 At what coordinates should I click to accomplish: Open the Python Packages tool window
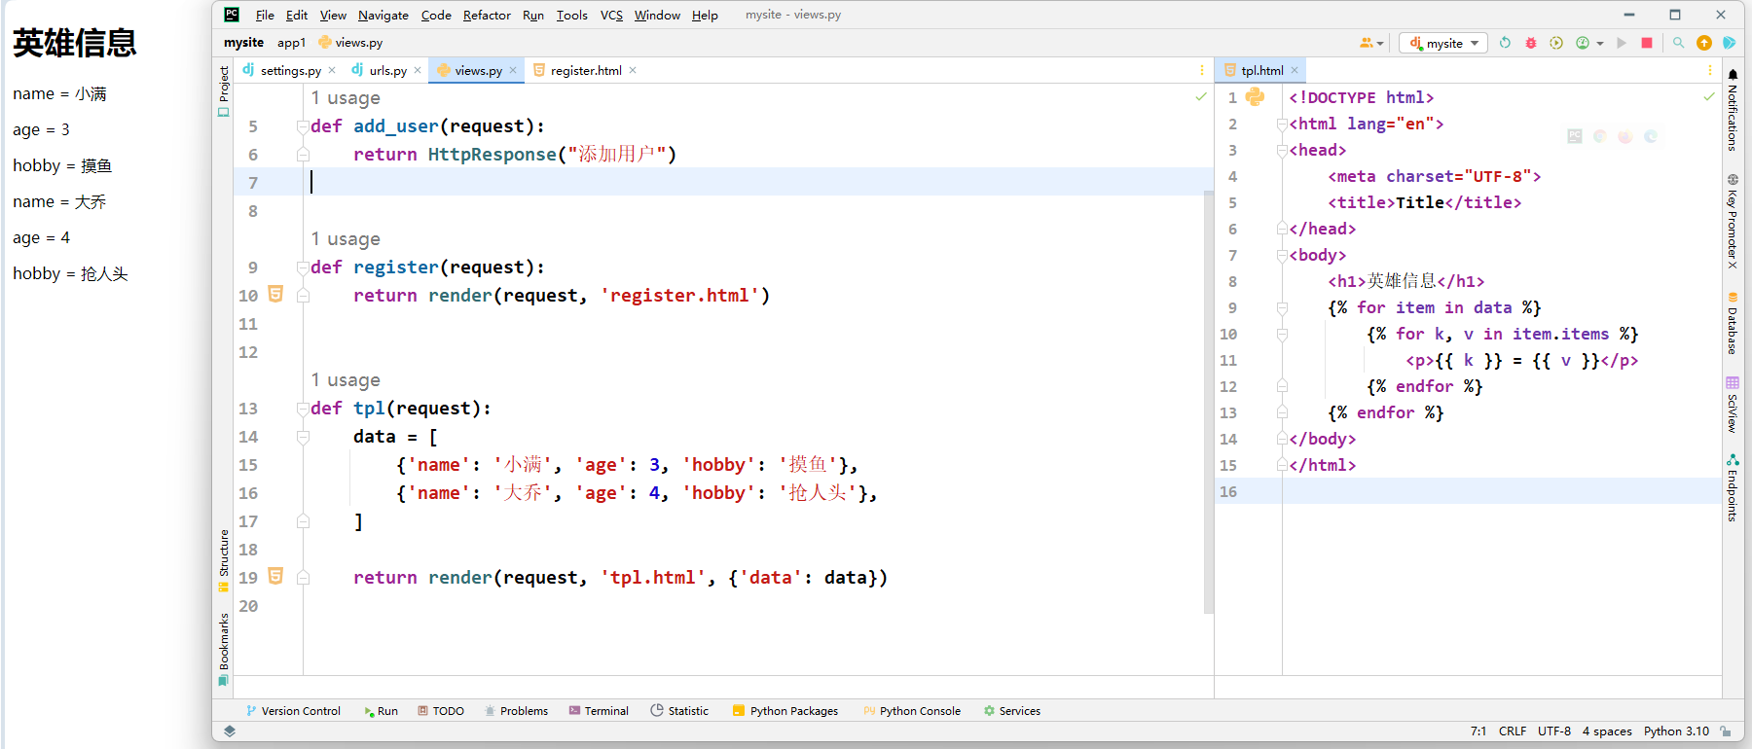[x=785, y=711]
